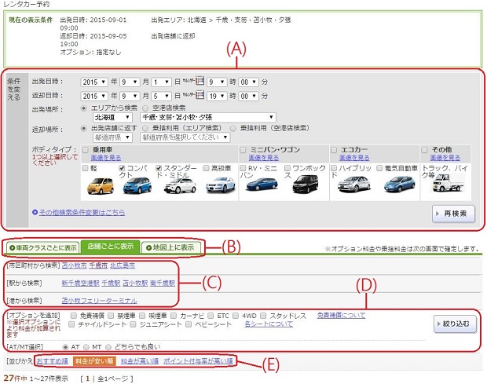This screenshot has height=384, width=487.
Task: View images link under エコカー
Action: (x=354, y=158)
